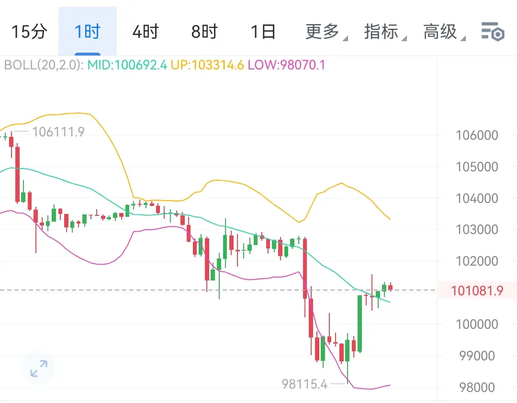Click the MID:100692.4 value

(127, 65)
